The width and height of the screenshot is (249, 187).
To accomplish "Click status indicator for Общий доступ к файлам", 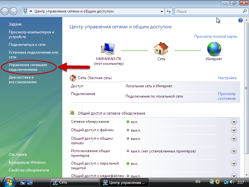I will pos(128,130).
